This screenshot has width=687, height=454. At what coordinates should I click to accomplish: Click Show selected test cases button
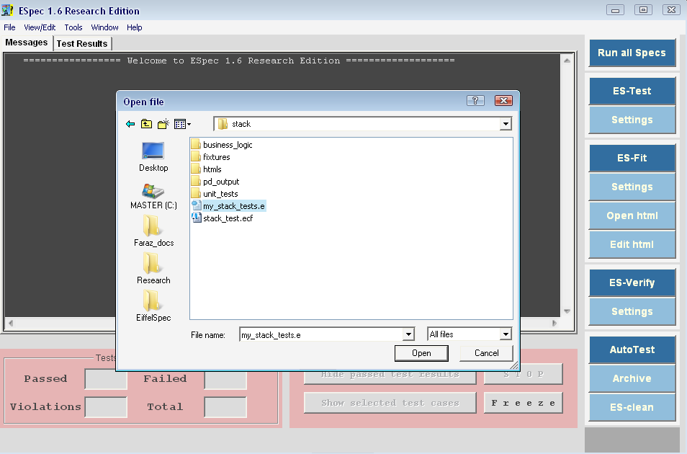[x=390, y=403]
